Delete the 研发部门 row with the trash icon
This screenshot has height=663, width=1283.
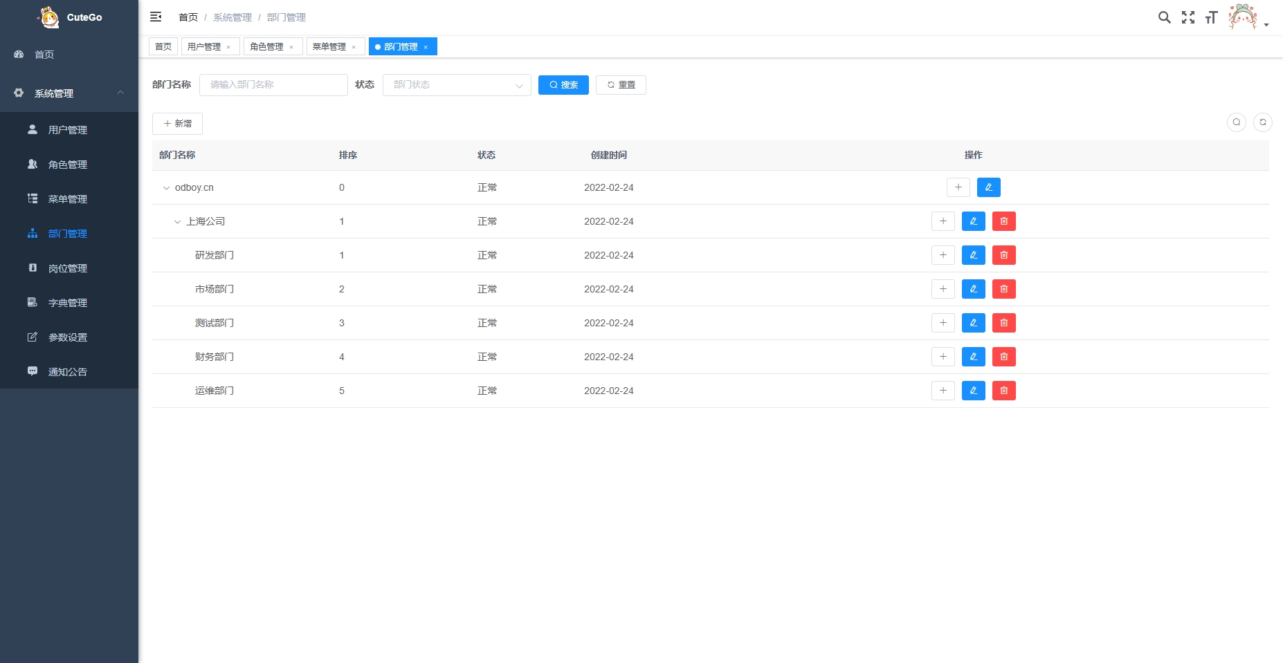(1004, 255)
